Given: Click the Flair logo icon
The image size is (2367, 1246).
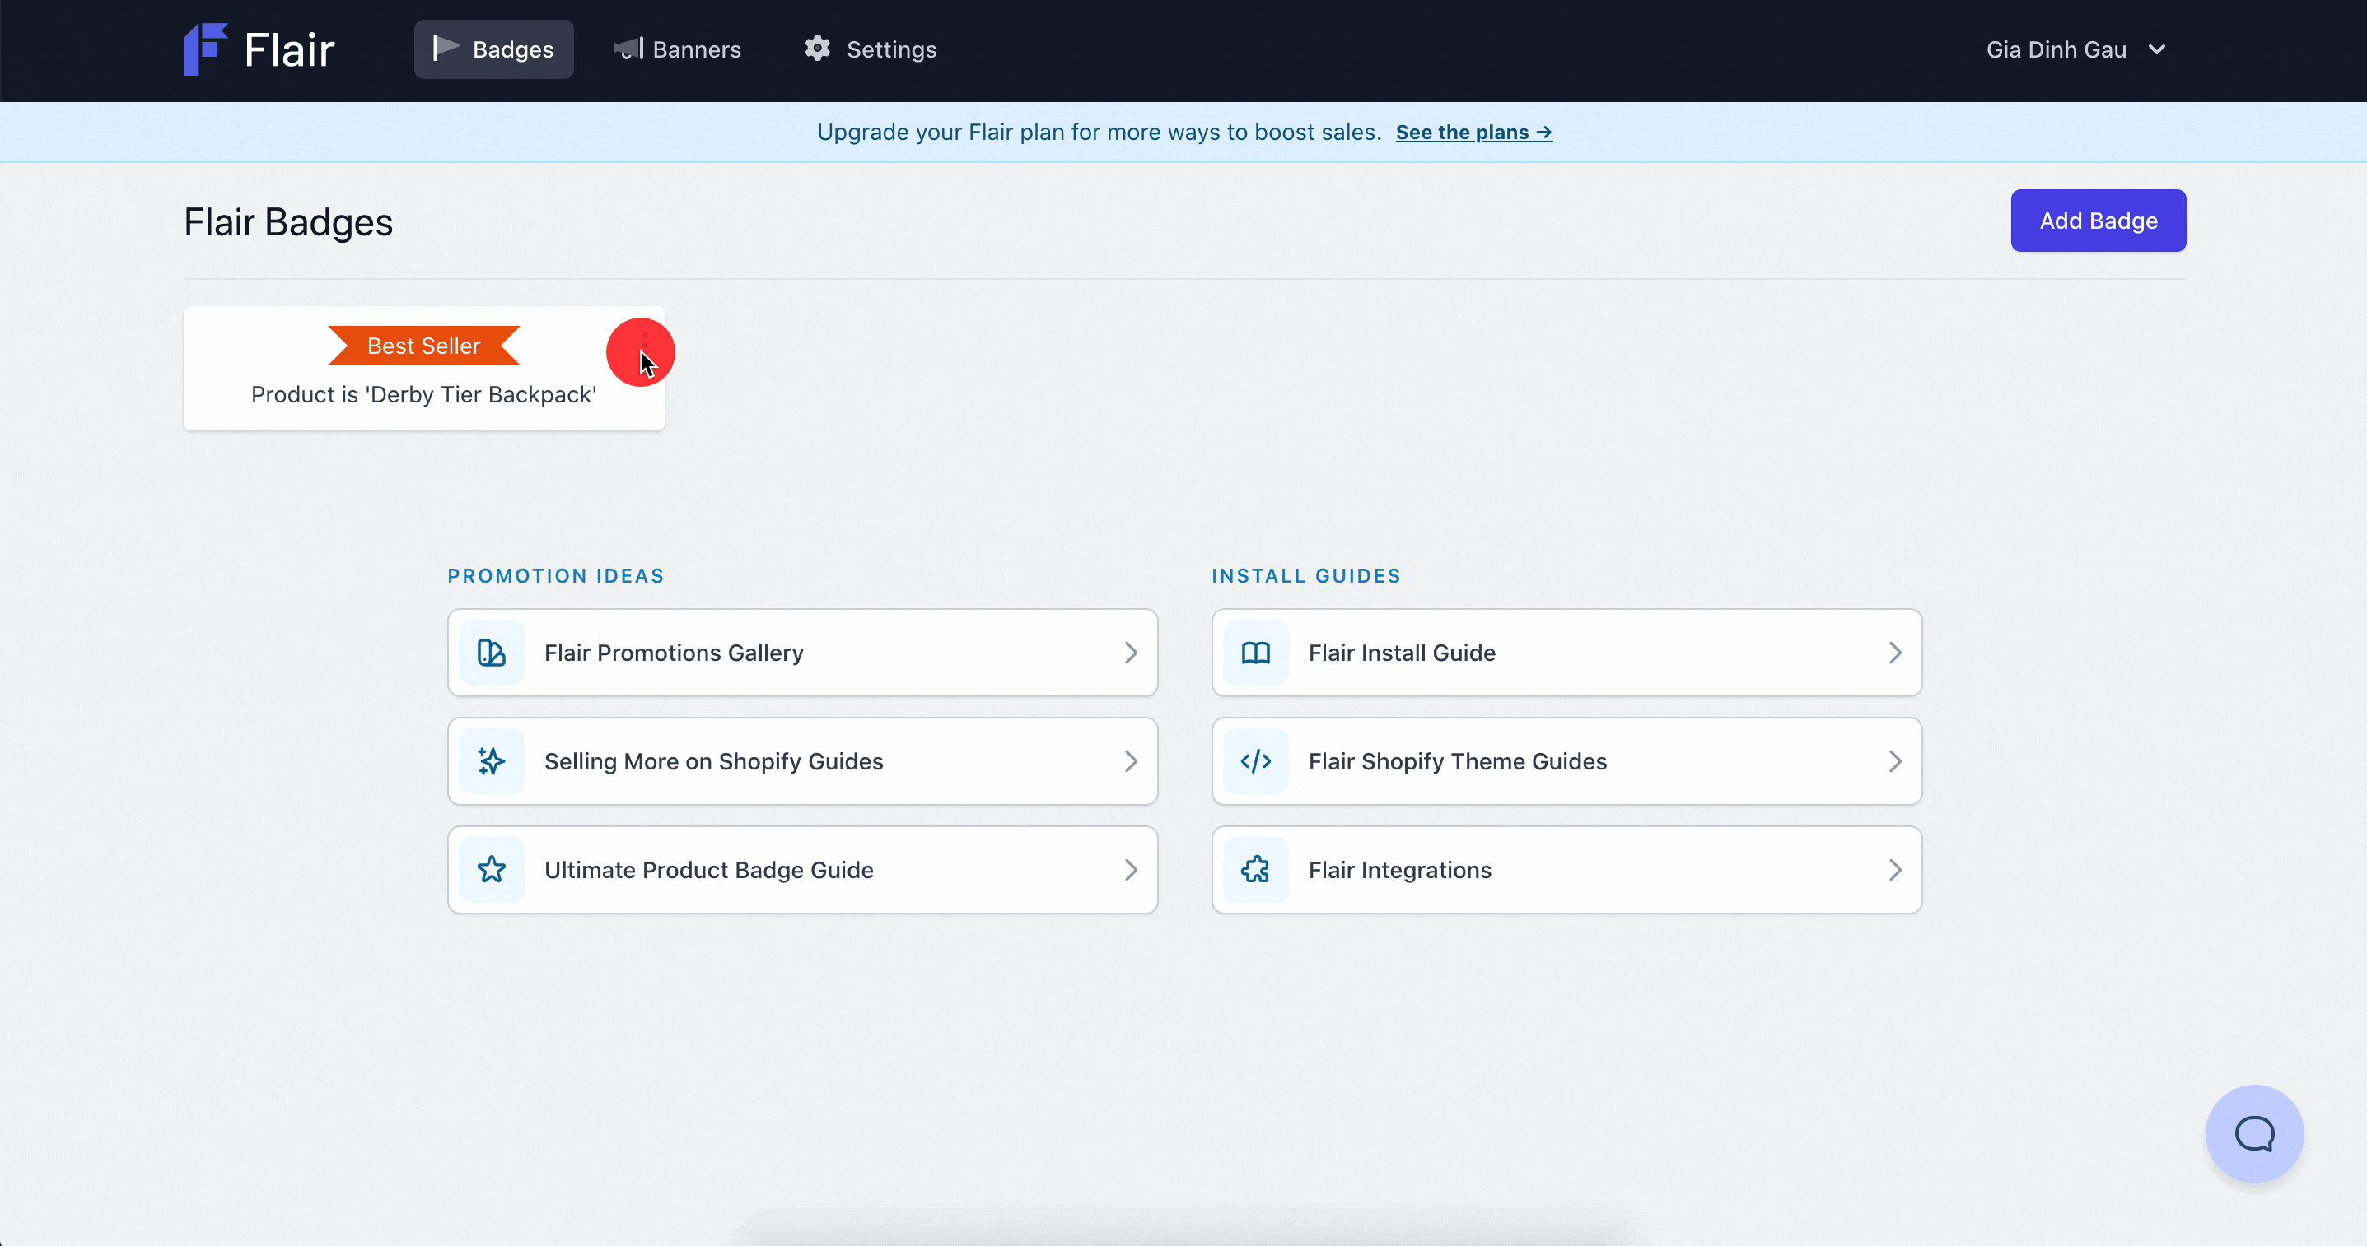Looking at the screenshot, I should coord(205,49).
